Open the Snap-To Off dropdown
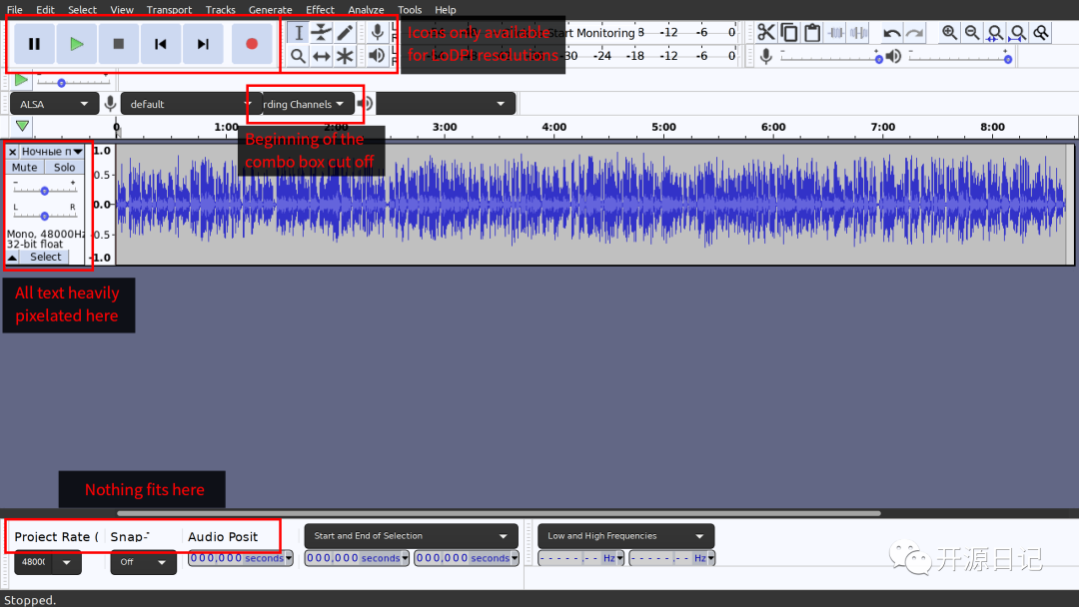Screen dimensions: 1079x607 (x=143, y=562)
